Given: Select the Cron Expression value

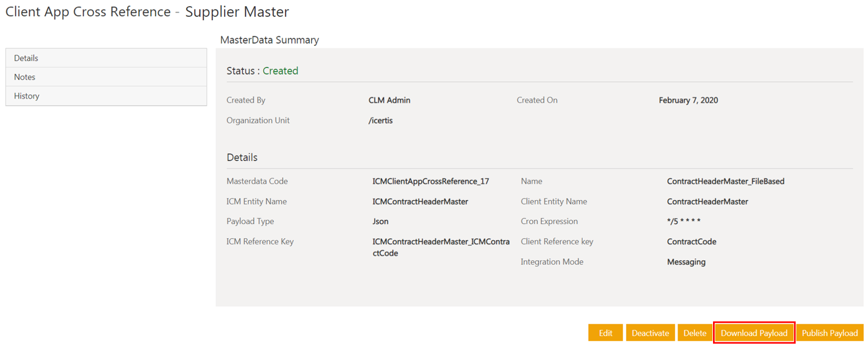Looking at the screenshot, I should (679, 221).
